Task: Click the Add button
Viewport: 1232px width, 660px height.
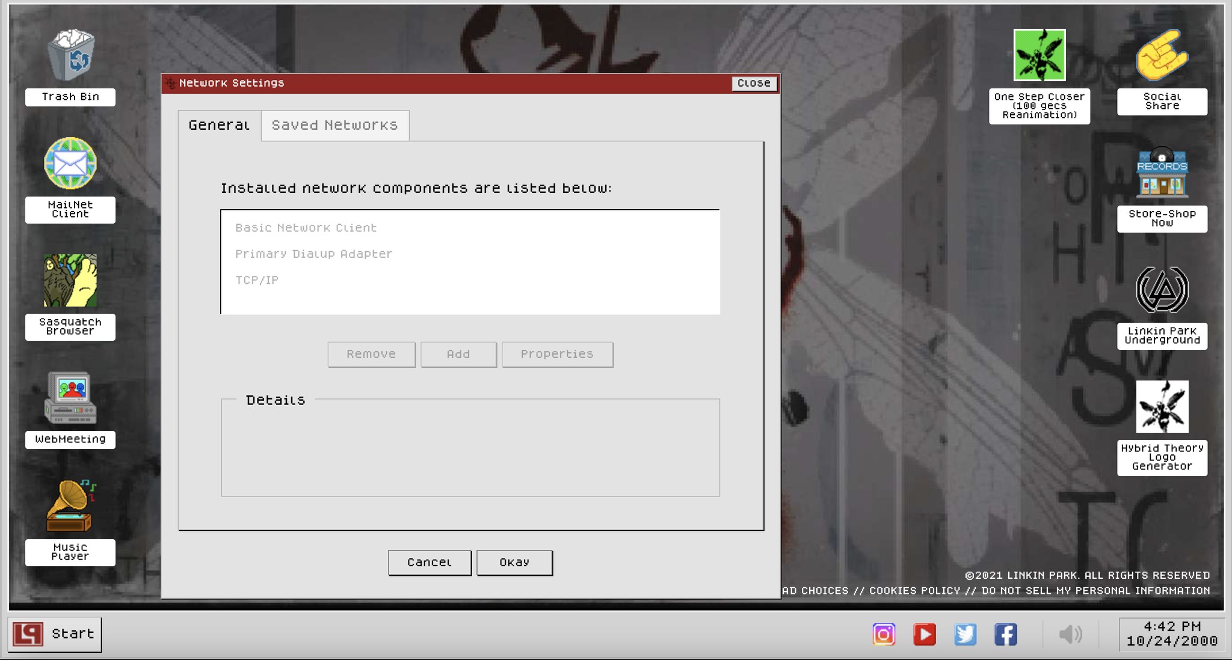Action: pos(458,355)
